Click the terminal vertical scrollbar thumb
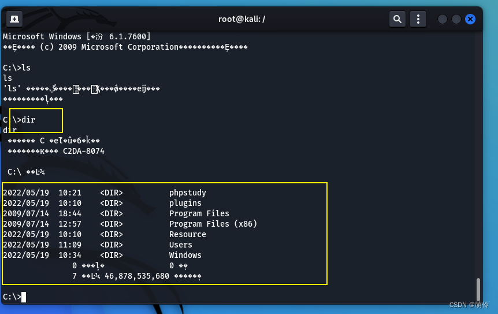This screenshot has height=314, width=498. pyautogui.click(x=478, y=289)
